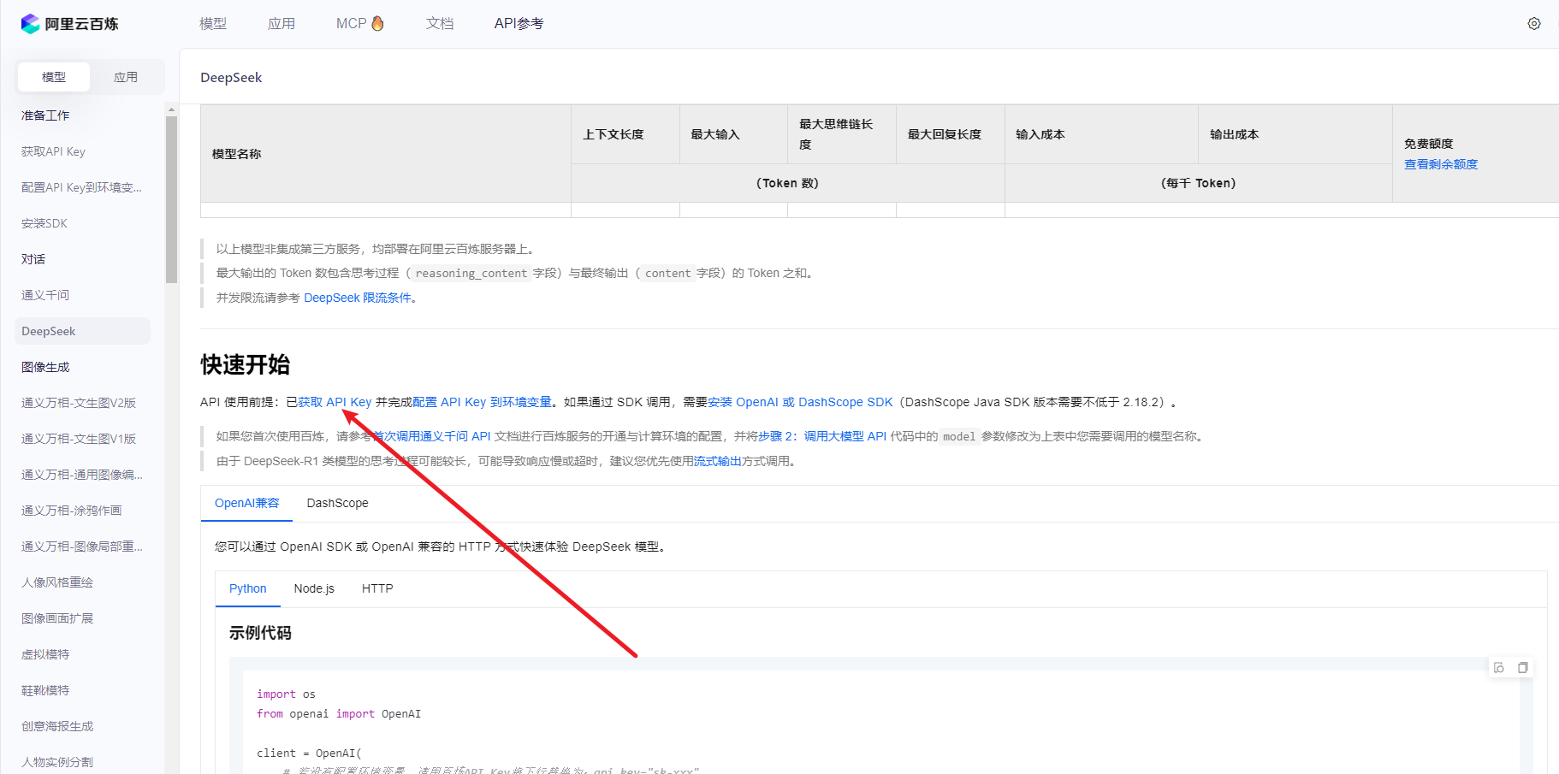Open 通义万相-文生图V2版 in the sidebar
The image size is (1559, 774).
coord(79,403)
